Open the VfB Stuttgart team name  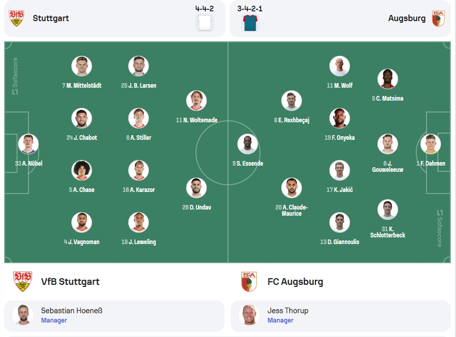tap(70, 282)
